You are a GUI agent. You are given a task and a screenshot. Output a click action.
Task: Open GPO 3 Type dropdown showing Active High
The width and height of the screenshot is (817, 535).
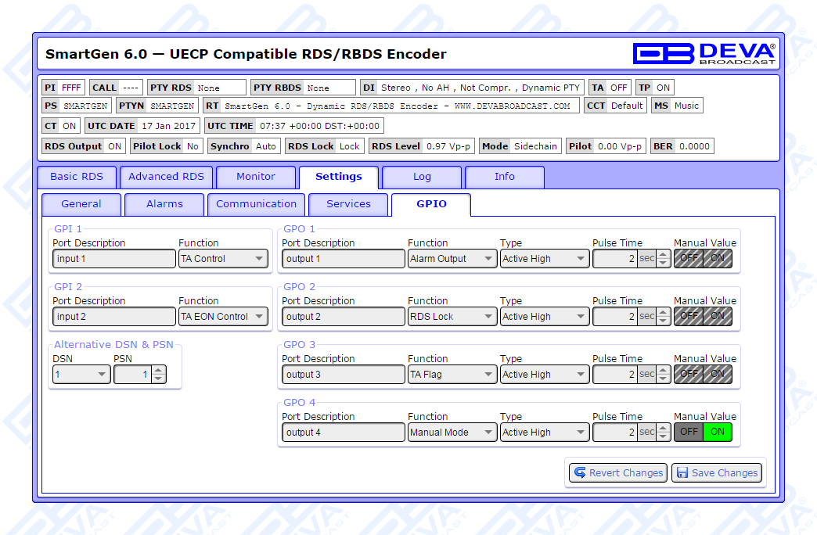click(x=544, y=375)
